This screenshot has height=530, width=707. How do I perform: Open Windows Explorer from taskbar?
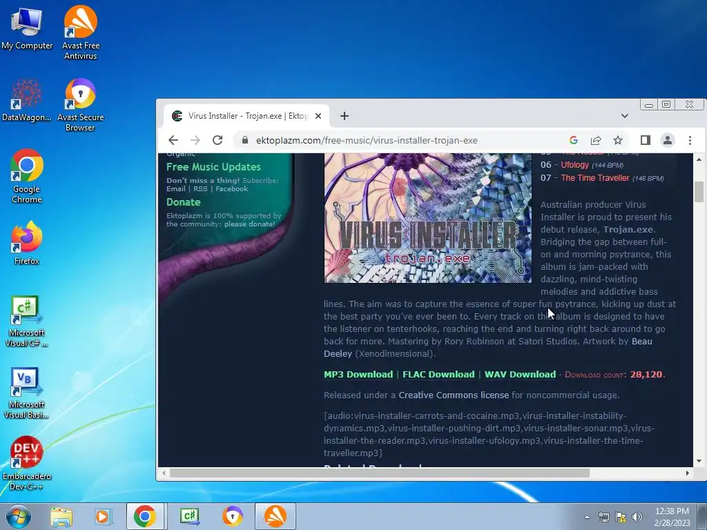point(61,516)
